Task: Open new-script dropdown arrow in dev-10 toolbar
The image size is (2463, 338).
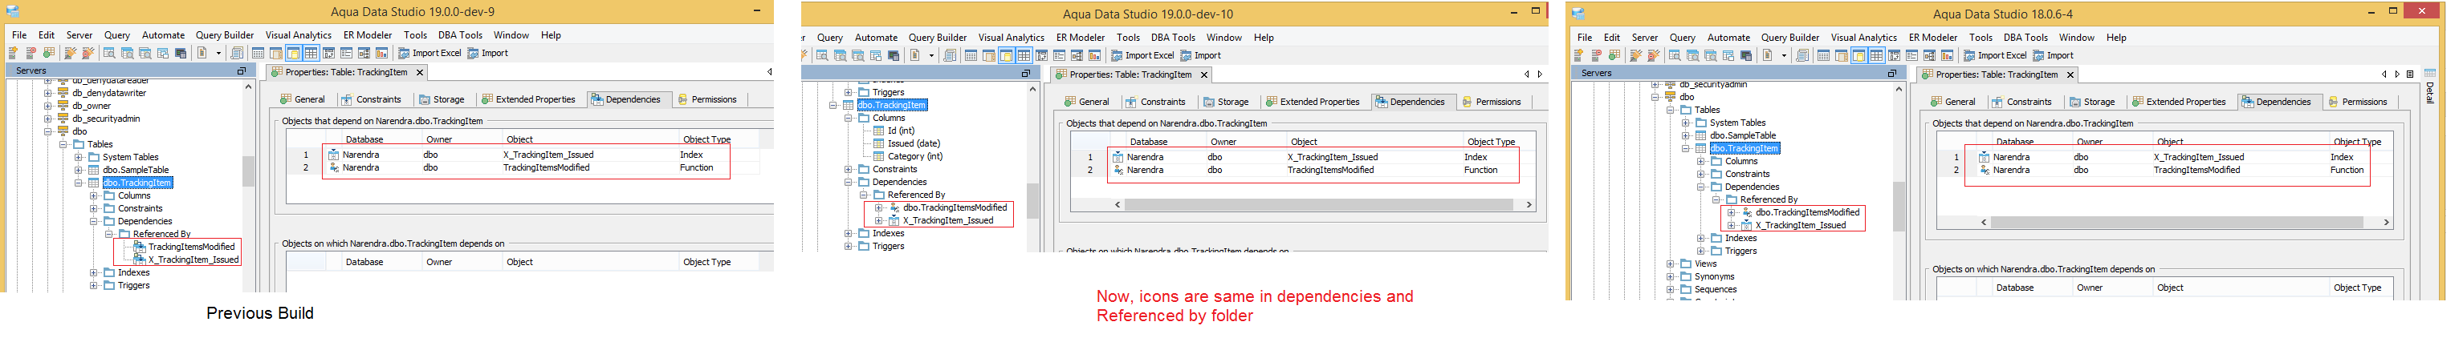Action: click(931, 55)
